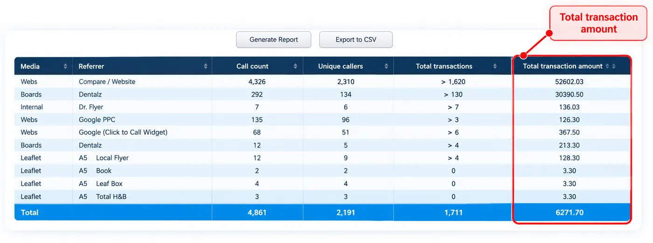Click transaction amount 367.50

click(x=569, y=132)
